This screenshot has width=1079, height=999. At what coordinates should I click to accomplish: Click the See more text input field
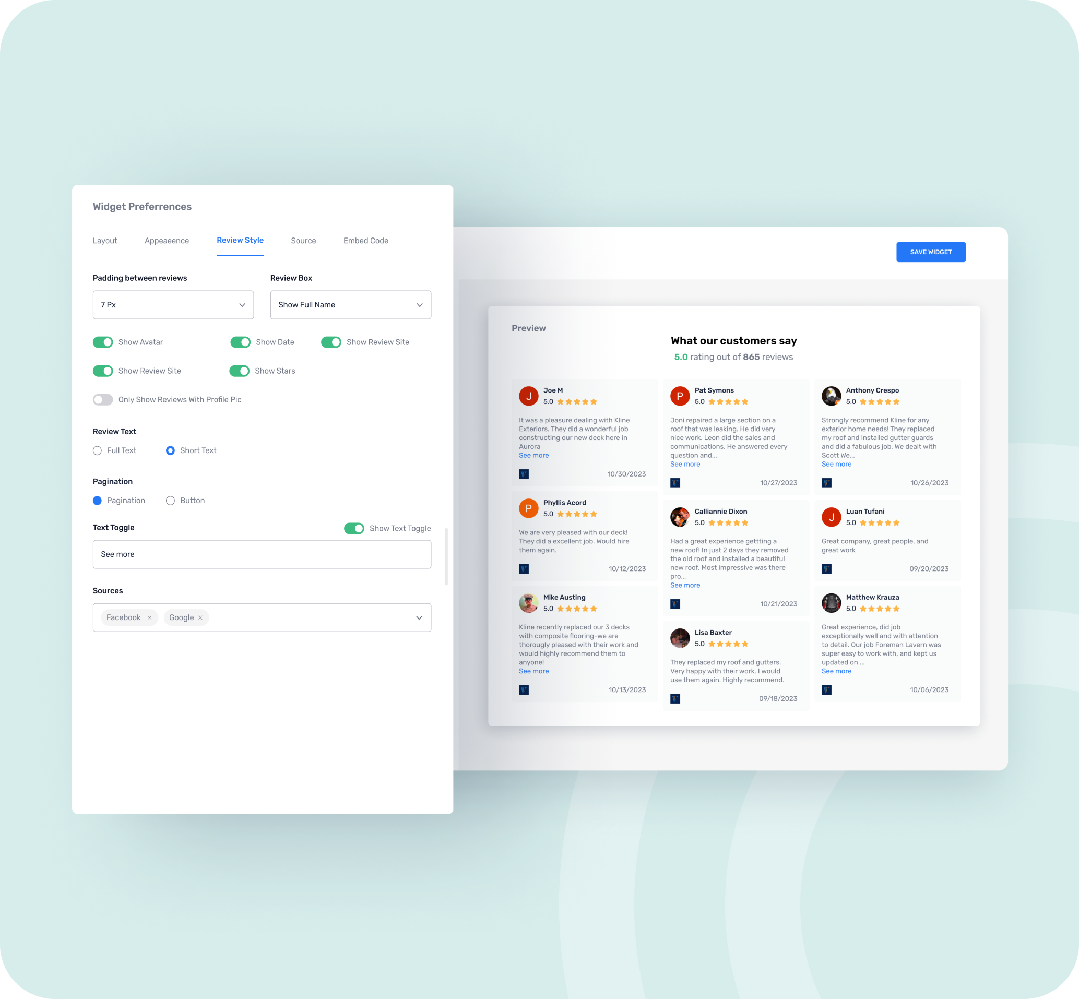(x=262, y=554)
